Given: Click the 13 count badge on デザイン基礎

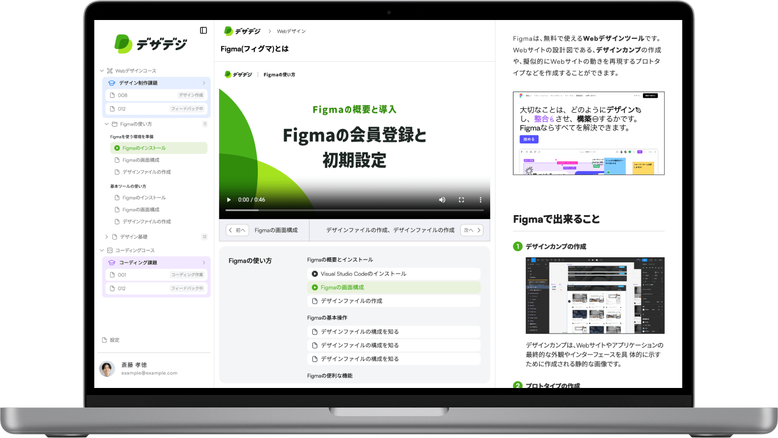Looking at the screenshot, I should (205, 237).
